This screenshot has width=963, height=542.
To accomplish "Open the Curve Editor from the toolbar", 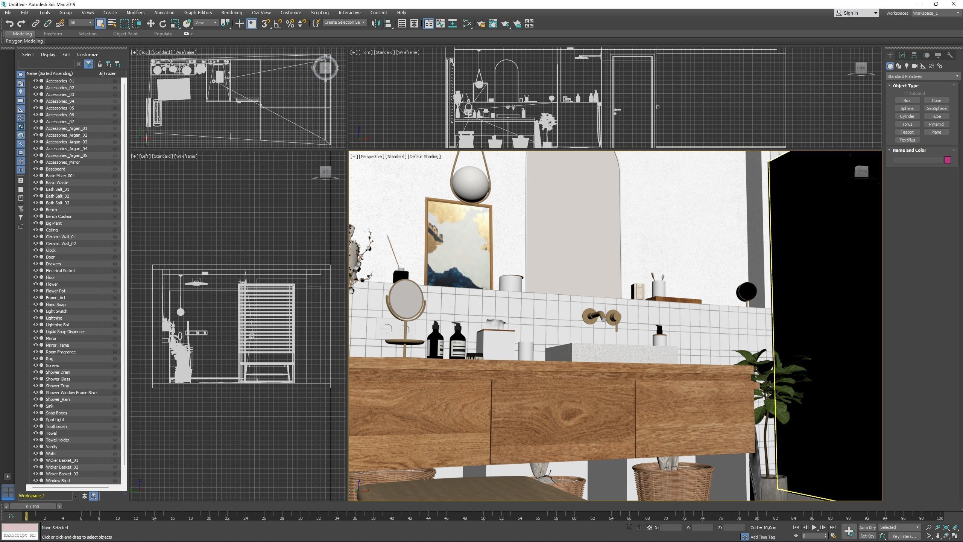I will 440,24.
